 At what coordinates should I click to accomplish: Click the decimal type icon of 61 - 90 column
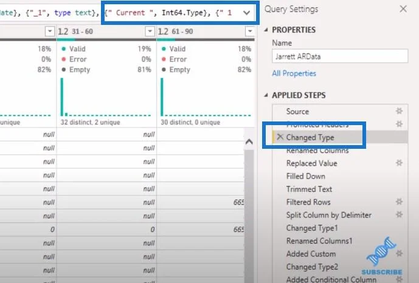pyautogui.click(x=163, y=32)
